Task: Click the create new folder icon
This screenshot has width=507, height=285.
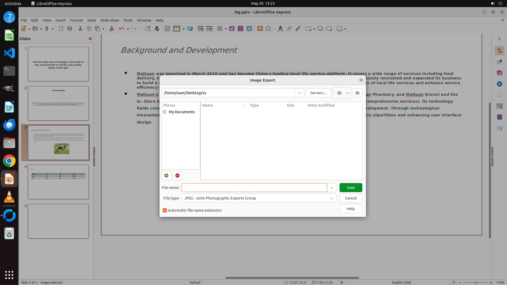Action: pyautogui.click(x=358, y=93)
